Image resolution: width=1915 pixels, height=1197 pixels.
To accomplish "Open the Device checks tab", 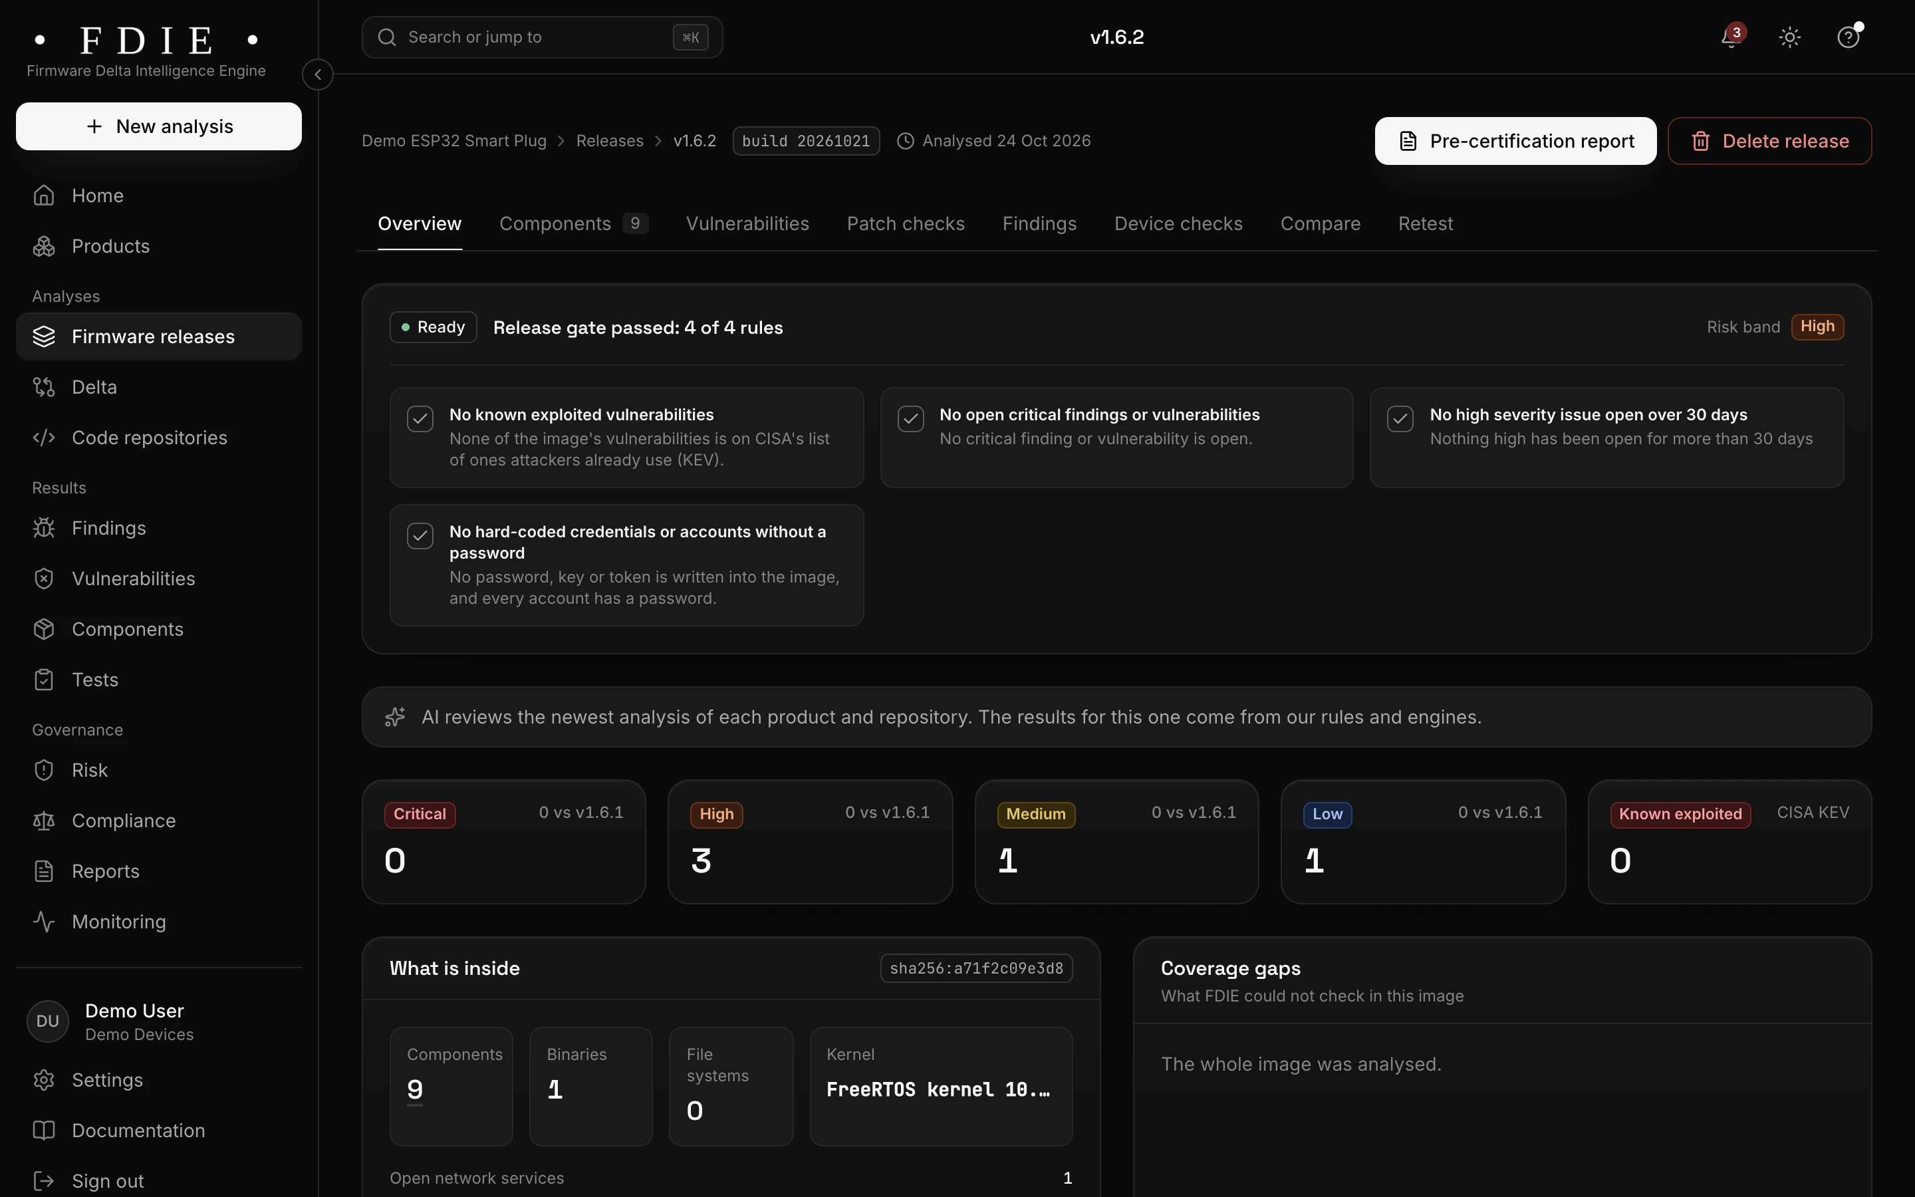I will pos(1178,224).
